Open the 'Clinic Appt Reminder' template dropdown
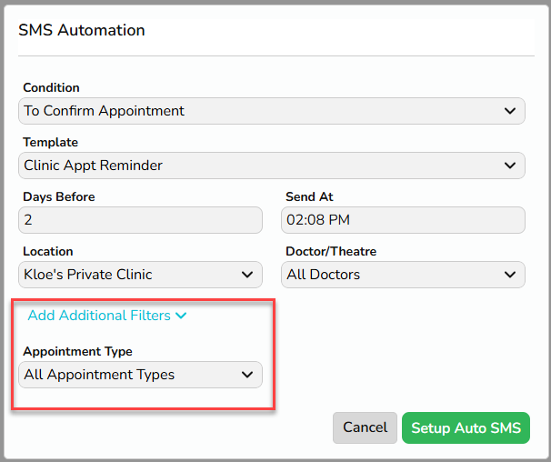The width and height of the screenshot is (551, 462). tap(272, 166)
